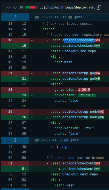This screenshot has width=109, height=190.
Task: Click the diffstat colored squares
Action: point(31,7)
